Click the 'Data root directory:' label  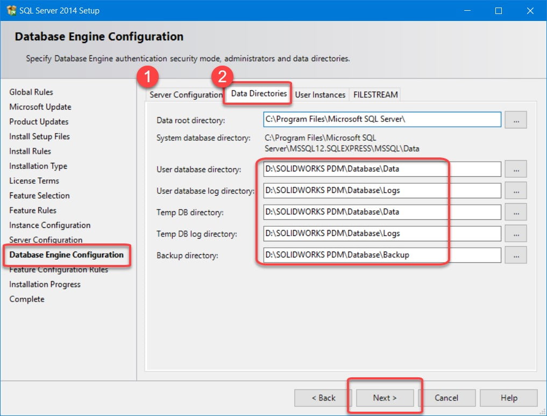(190, 120)
